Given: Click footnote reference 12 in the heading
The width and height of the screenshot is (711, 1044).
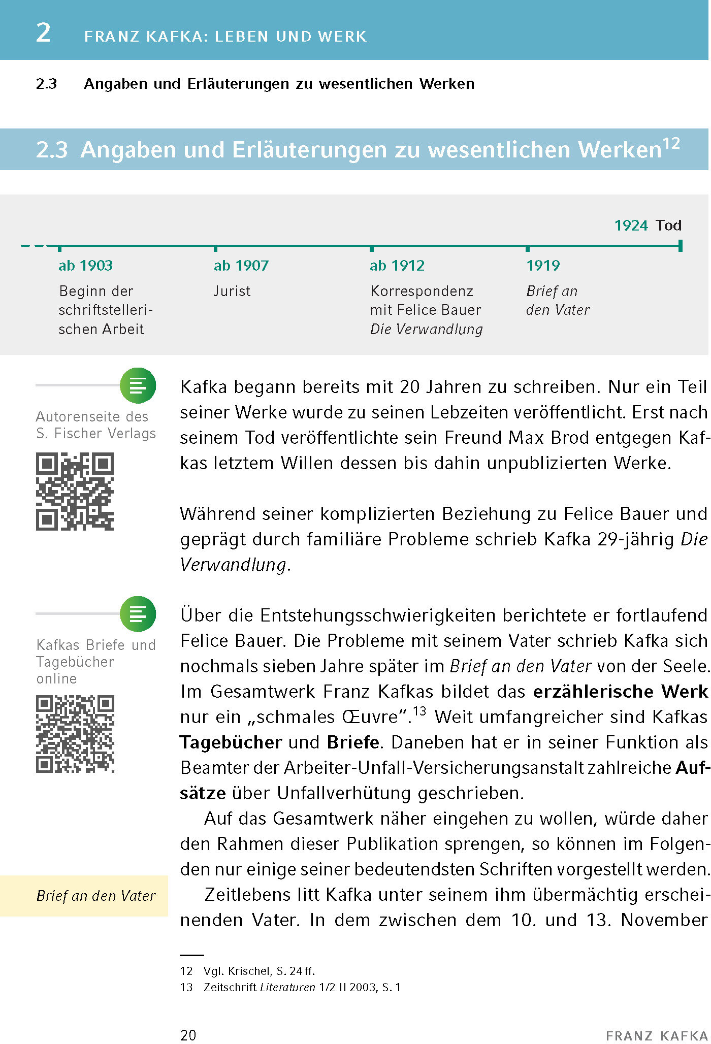Looking at the screenshot, I should click(x=671, y=144).
